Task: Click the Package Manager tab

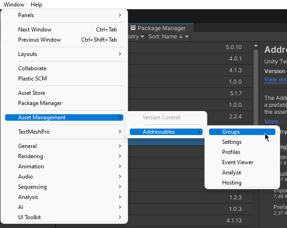Action: (x=160, y=28)
